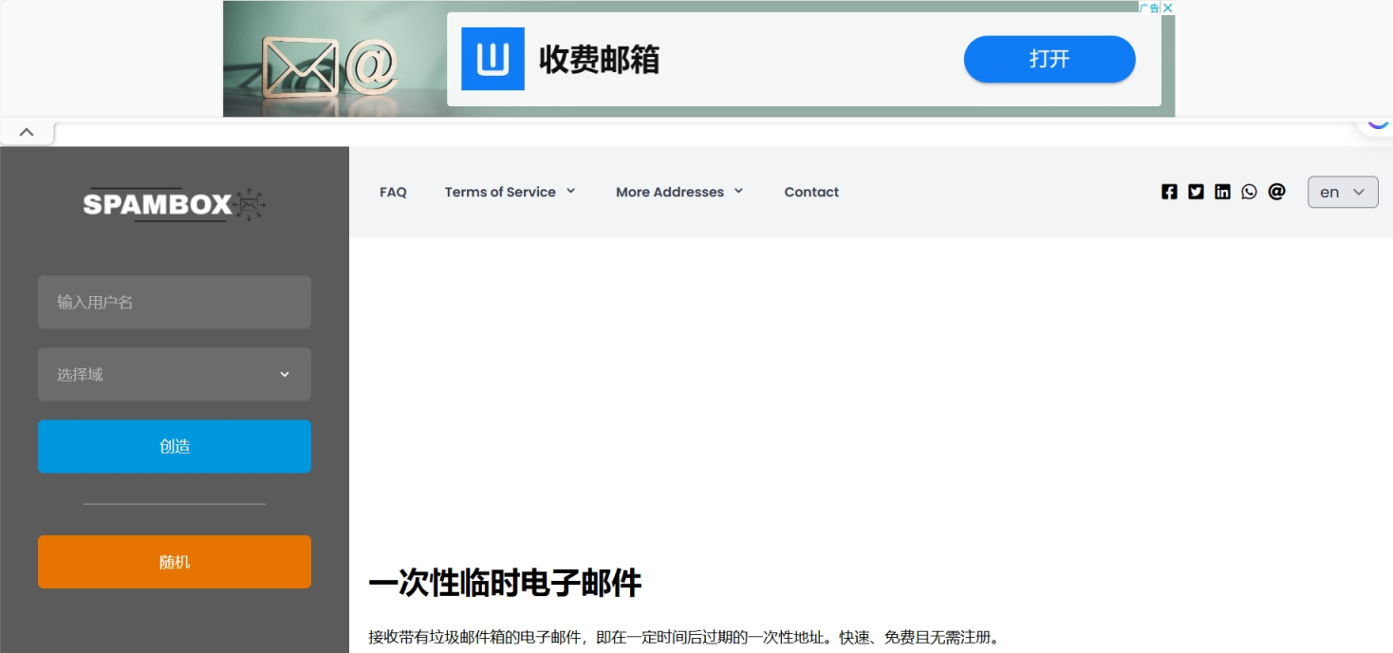Image resolution: width=1393 pixels, height=653 pixels.
Task: Click the SPAMBOX logo in the sidebar
Action: click(157, 204)
